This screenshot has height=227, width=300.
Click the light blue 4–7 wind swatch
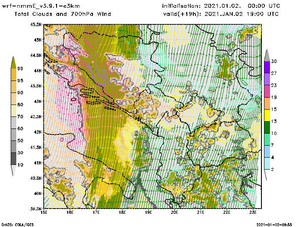267,151
